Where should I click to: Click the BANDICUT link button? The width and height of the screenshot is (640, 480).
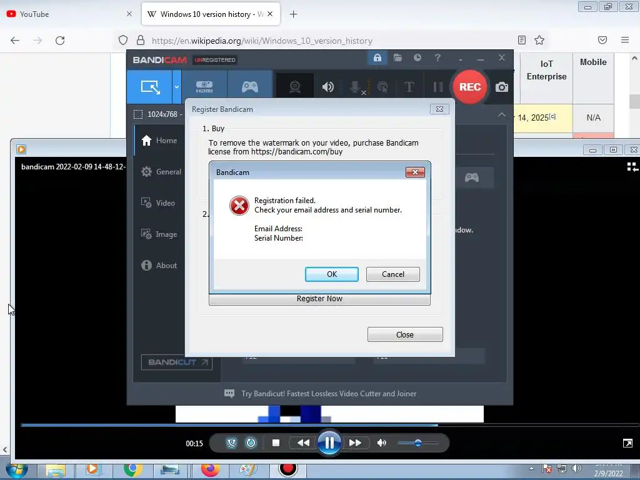(x=177, y=362)
